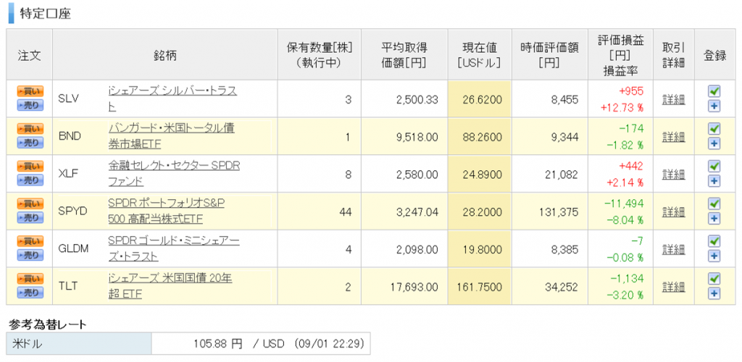Hit the sell button for GLDM

[x=30, y=255]
